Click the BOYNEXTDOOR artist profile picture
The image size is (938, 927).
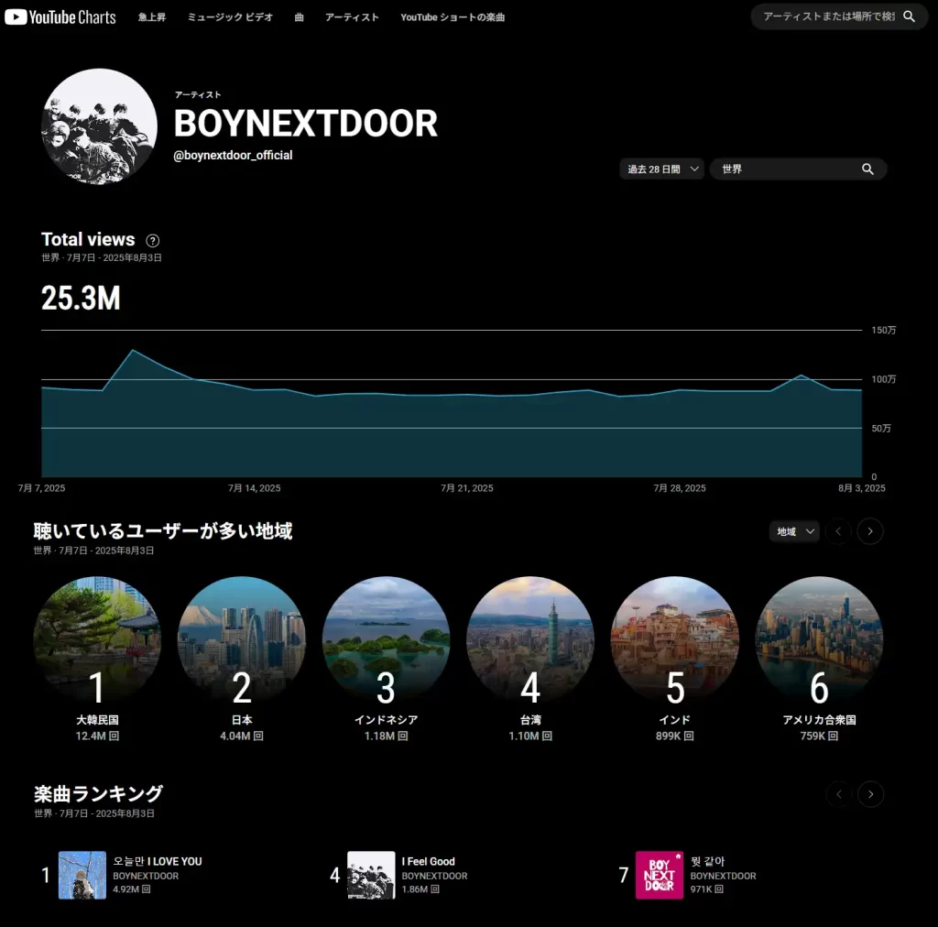pos(99,126)
